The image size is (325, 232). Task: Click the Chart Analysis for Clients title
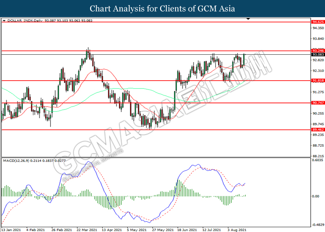162,9
